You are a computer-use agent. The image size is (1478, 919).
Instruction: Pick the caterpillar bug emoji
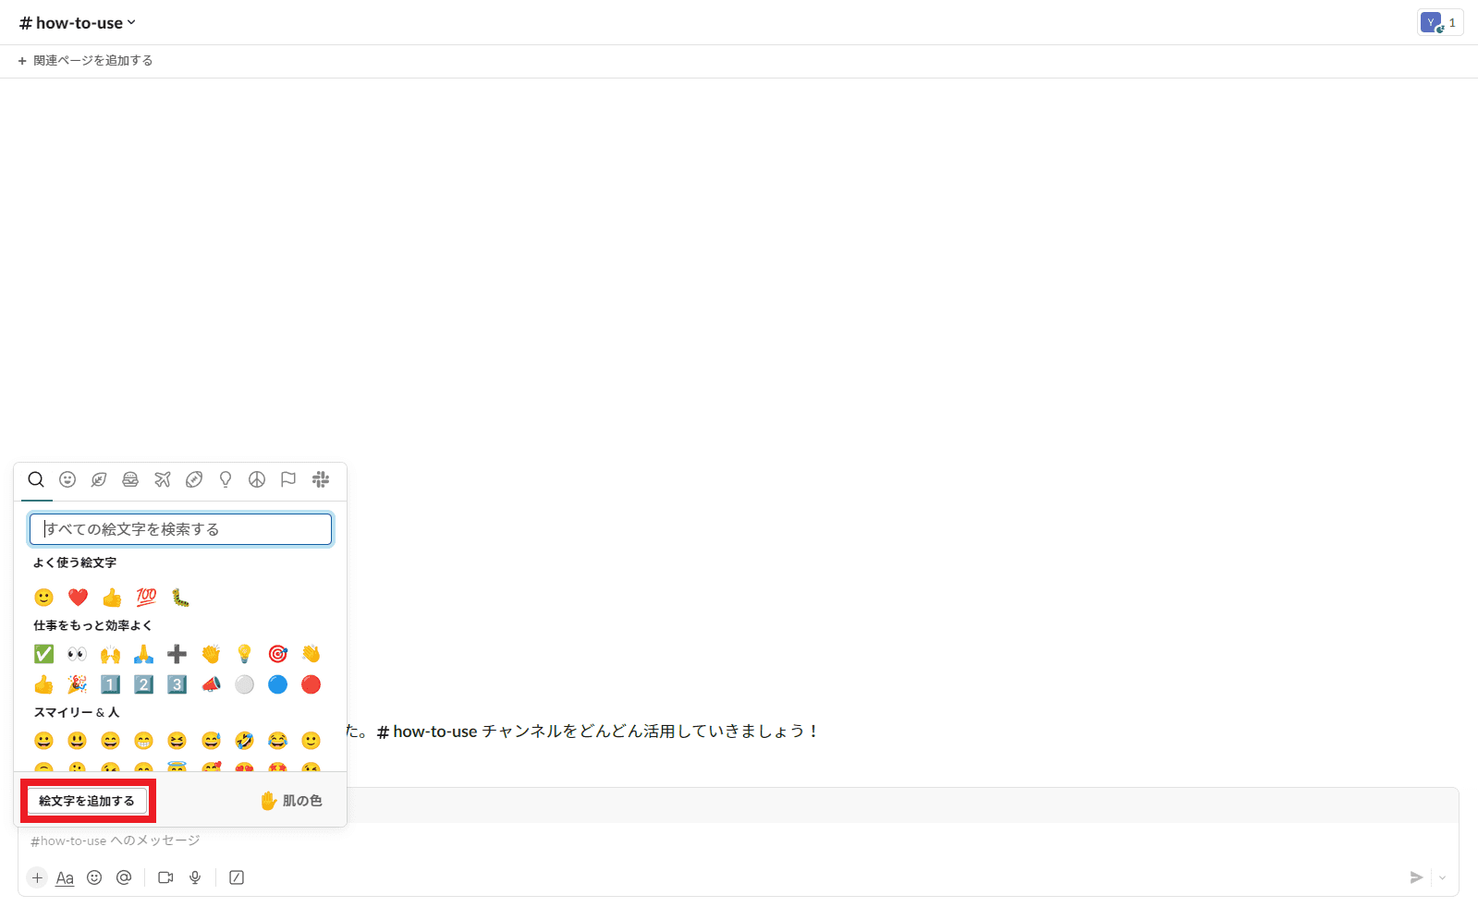[x=180, y=598]
